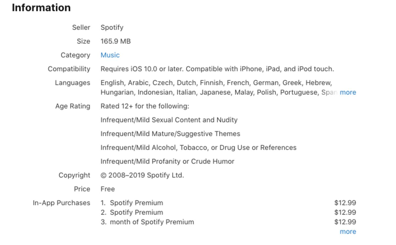Click the Languages row label
The width and height of the screenshot is (396, 245).
[72, 83]
